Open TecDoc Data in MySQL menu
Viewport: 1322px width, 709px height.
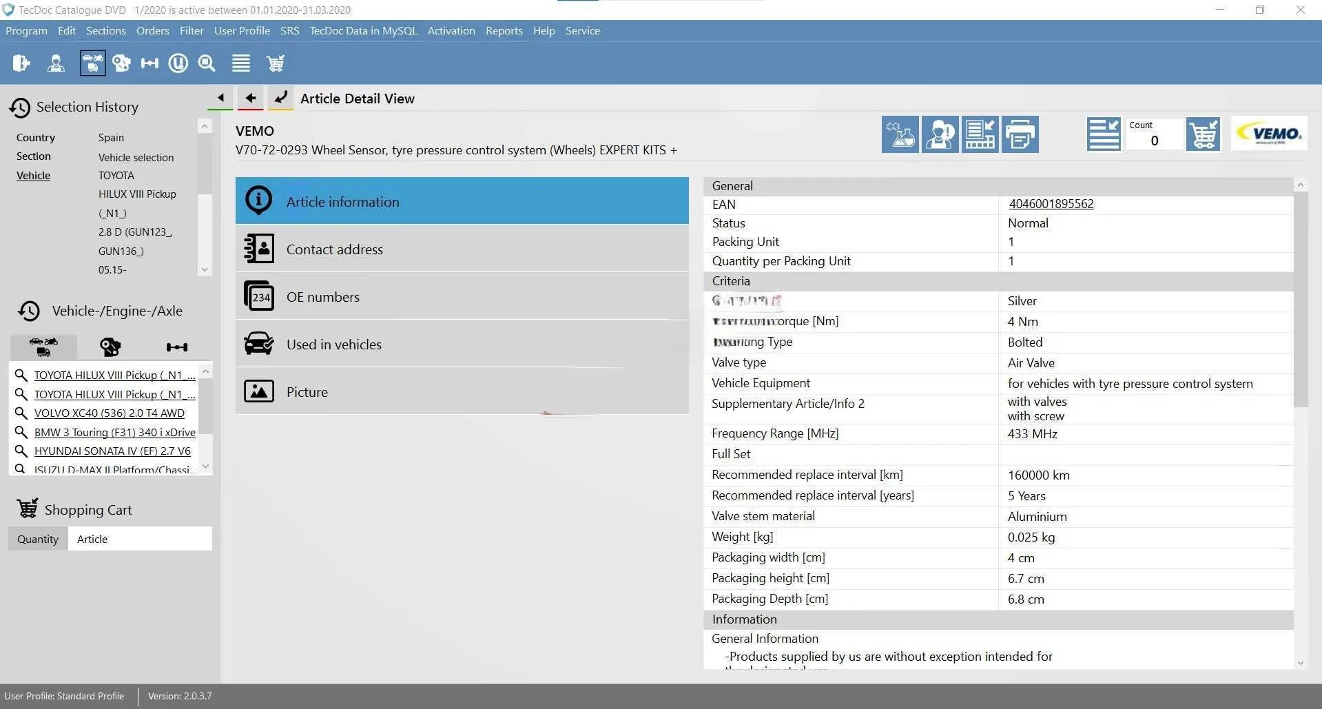[364, 31]
